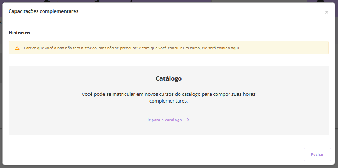The width and height of the screenshot is (338, 168).
Task: Click the Capacitações complementares dialog title
Action: tap(43, 11)
